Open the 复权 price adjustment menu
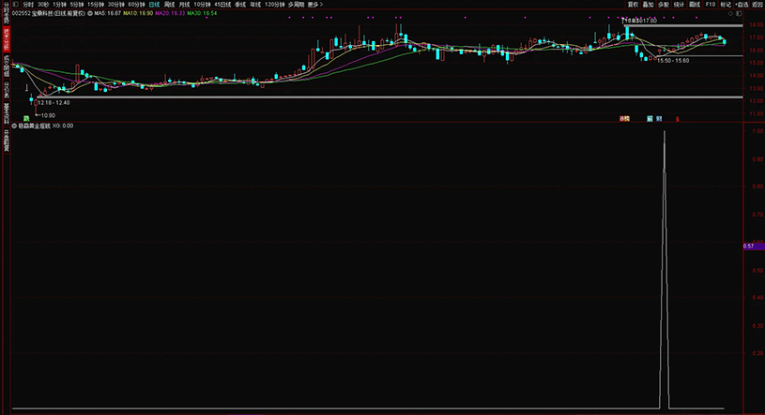 coord(633,4)
